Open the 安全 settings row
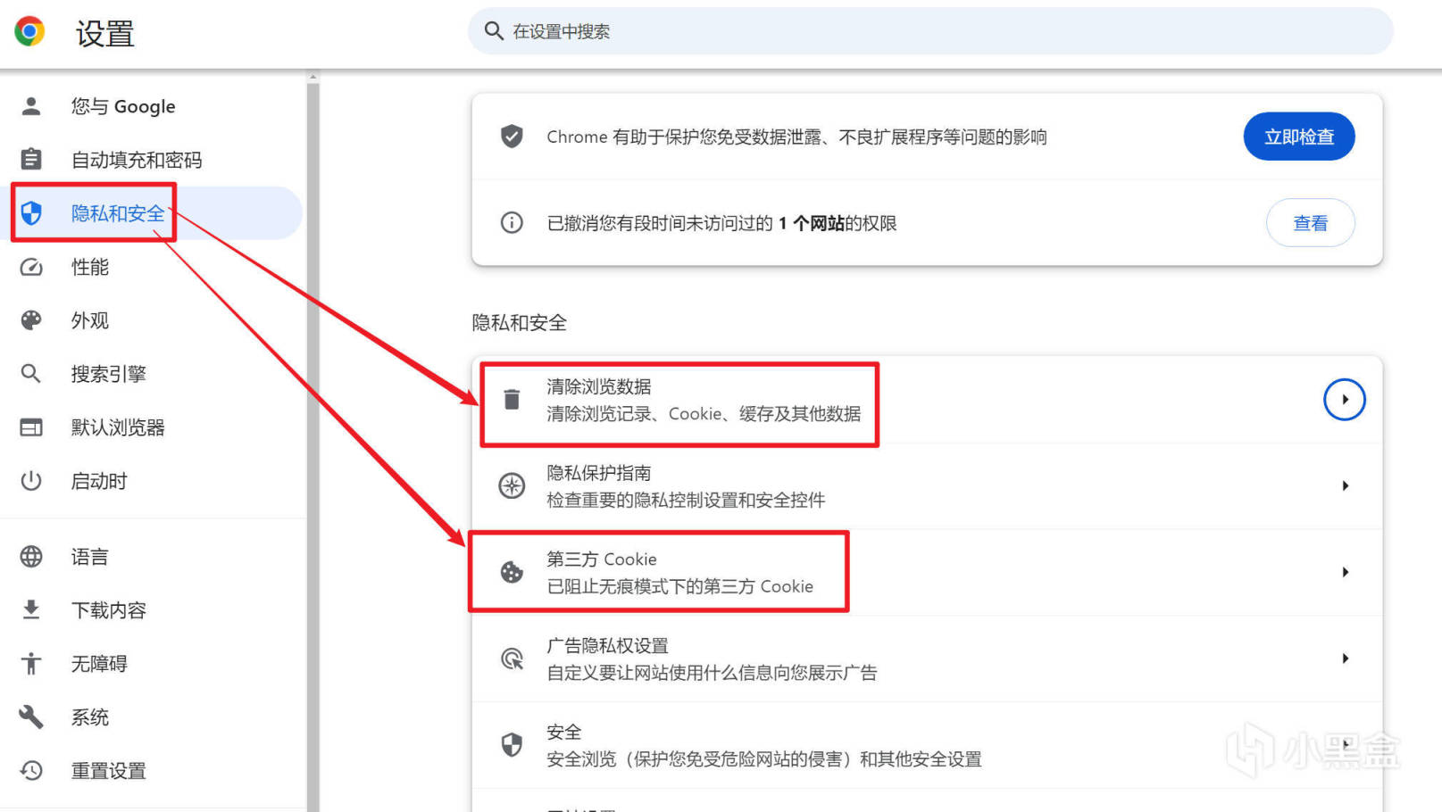 click(x=927, y=744)
